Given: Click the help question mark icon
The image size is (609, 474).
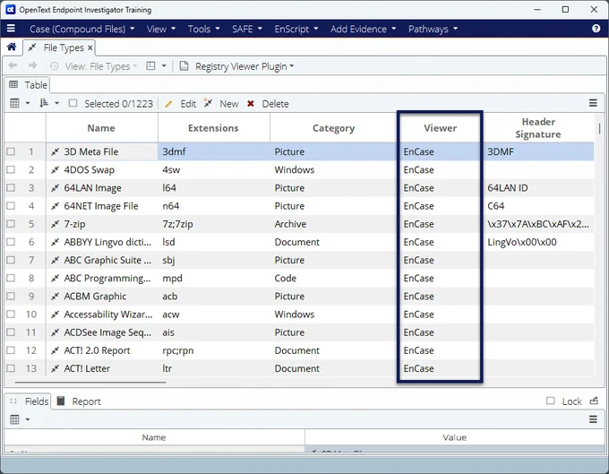Looking at the screenshot, I should (596, 29).
